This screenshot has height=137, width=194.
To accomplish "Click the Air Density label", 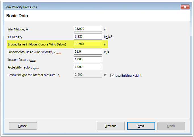I will 15,37.
